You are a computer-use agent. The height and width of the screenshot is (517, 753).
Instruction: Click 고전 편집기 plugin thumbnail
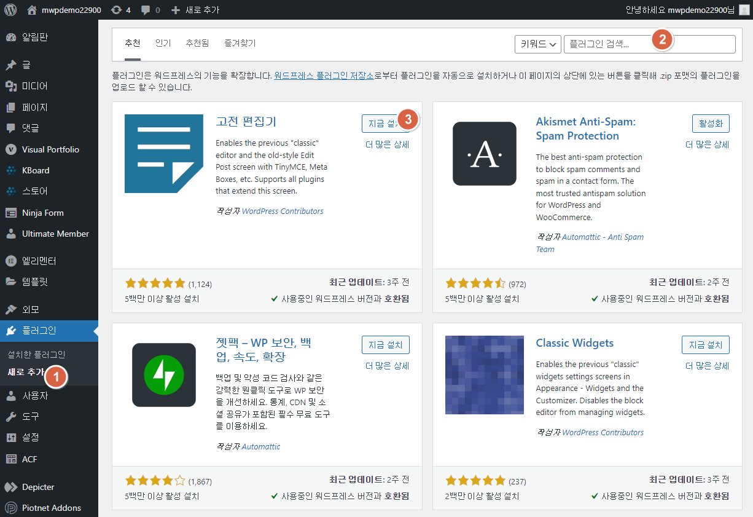coord(164,154)
